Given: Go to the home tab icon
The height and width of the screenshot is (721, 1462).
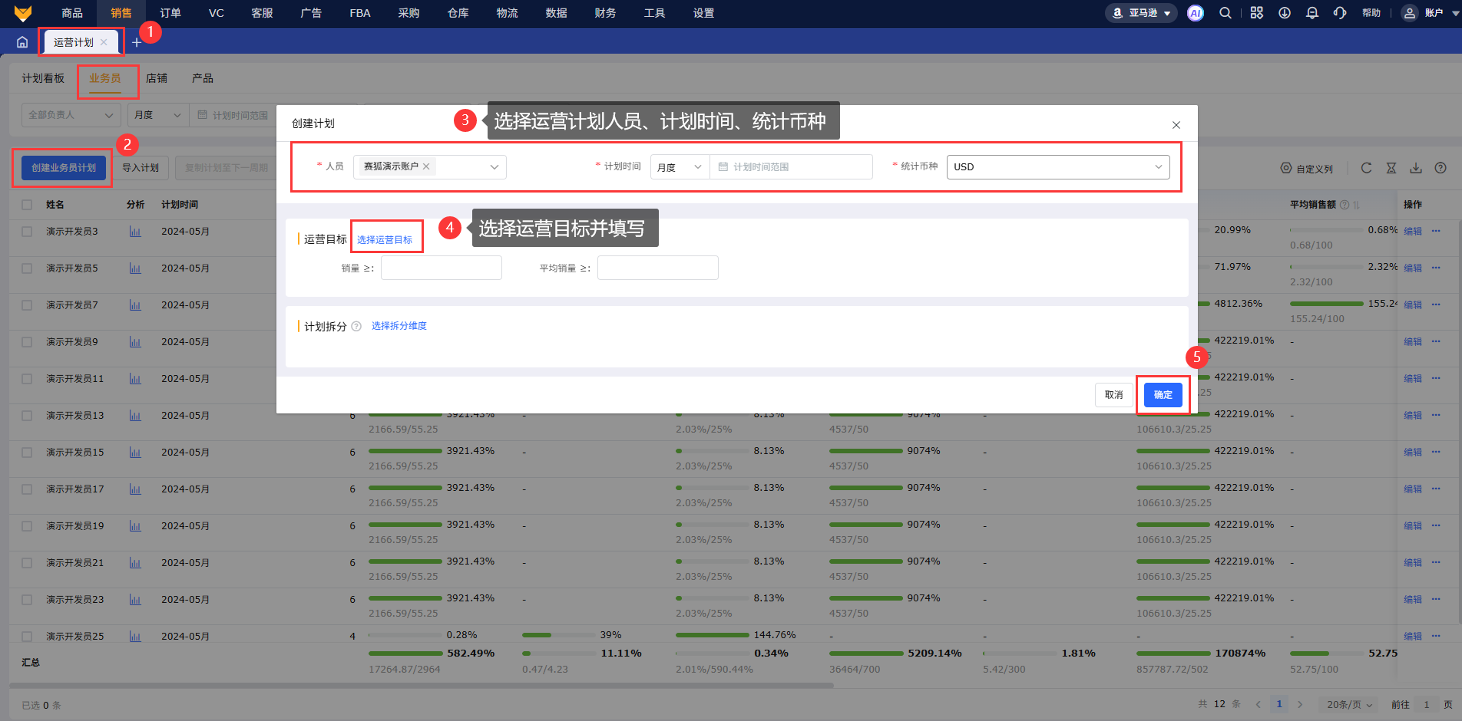Looking at the screenshot, I should click(x=22, y=42).
